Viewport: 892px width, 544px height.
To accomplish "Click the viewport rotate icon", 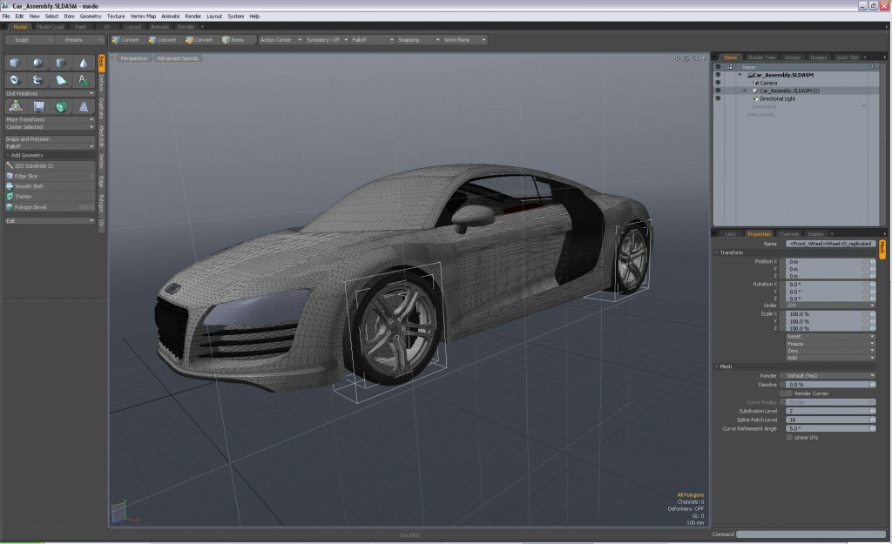I will coord(686,58).
